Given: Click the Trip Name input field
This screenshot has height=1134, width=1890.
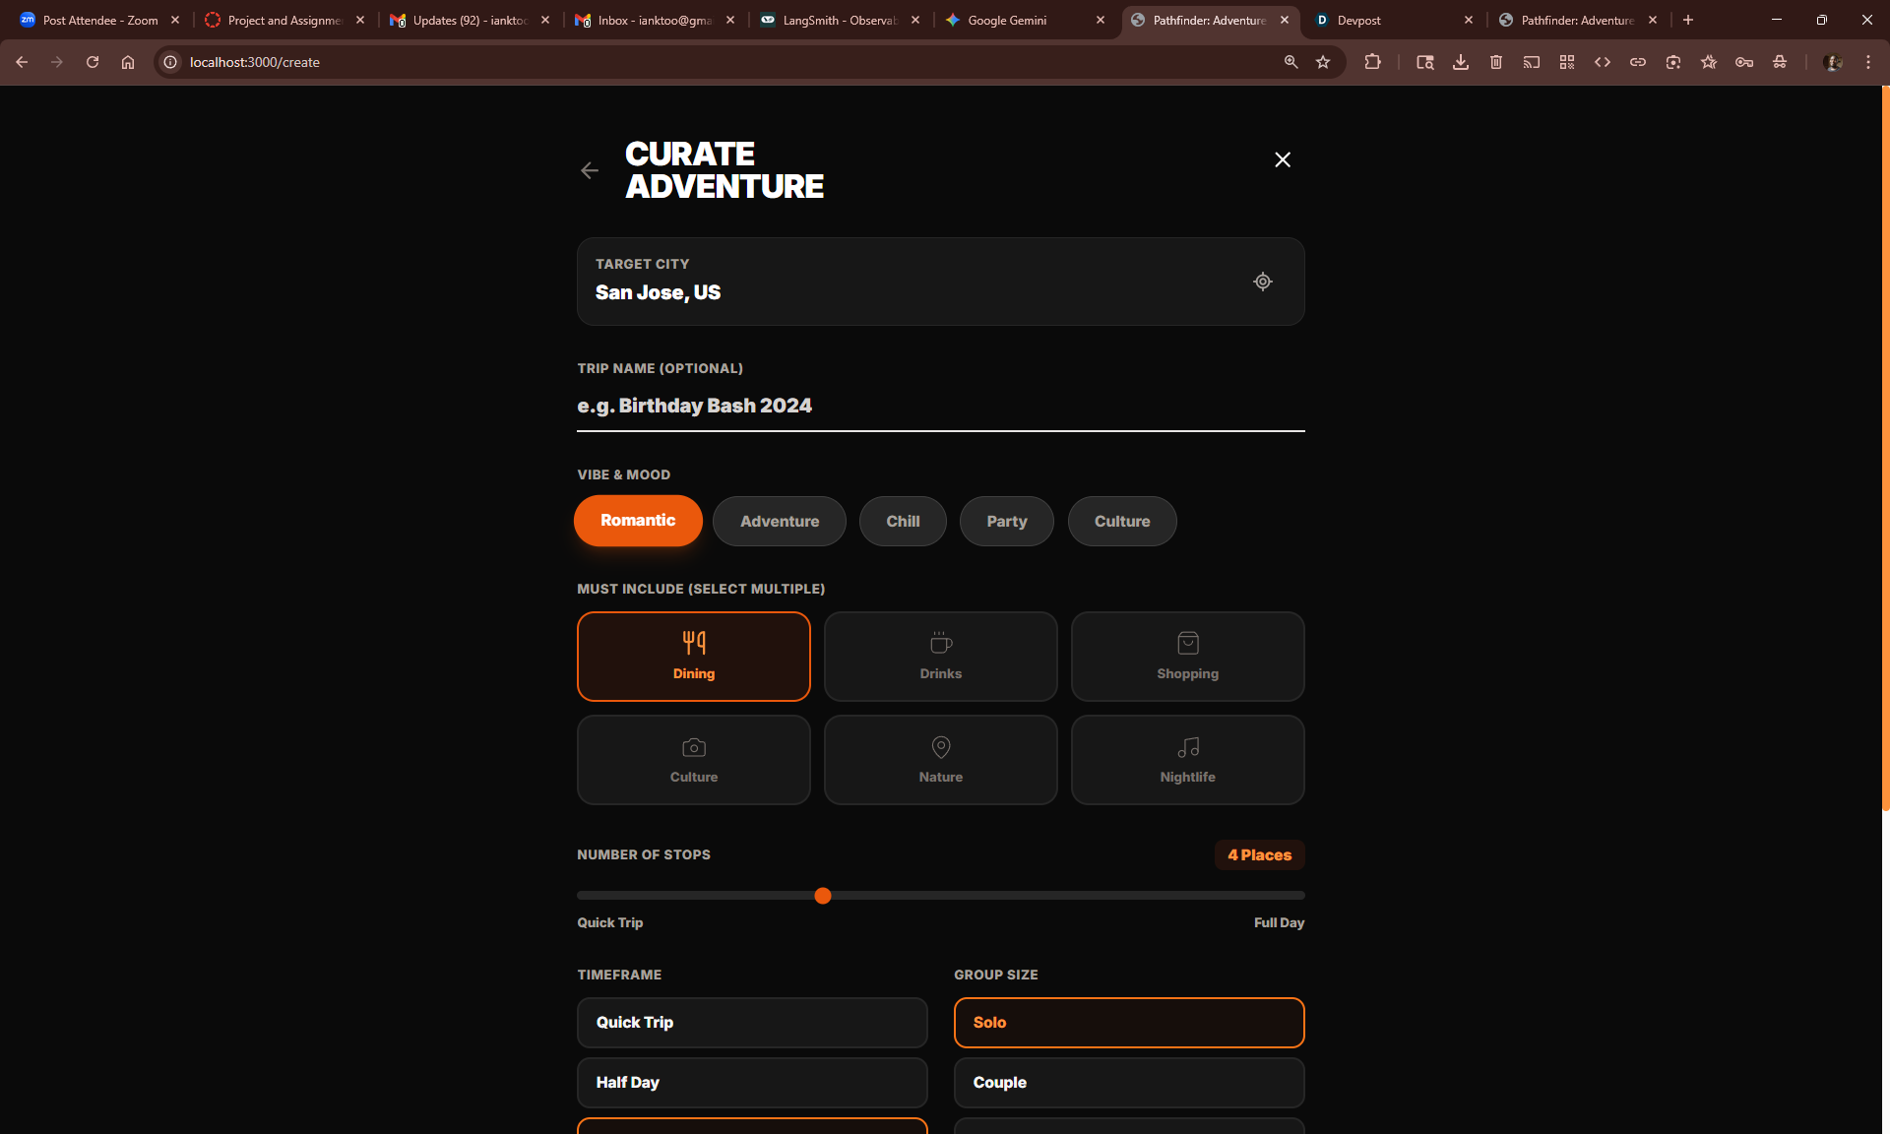Looking at the screenshot, I should (940, 406).
